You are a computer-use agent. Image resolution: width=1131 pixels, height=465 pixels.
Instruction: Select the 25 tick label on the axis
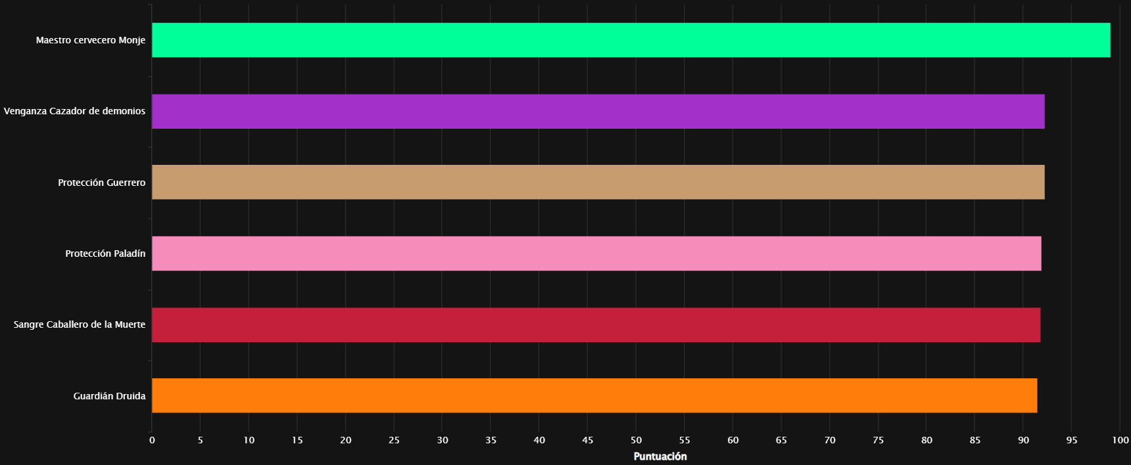(x=394, y=440)
